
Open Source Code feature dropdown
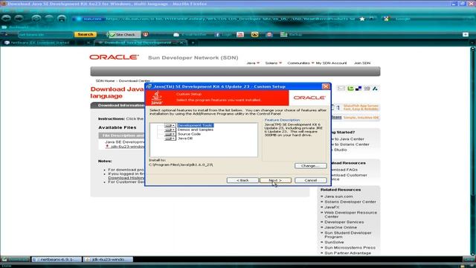click(170, 134)
